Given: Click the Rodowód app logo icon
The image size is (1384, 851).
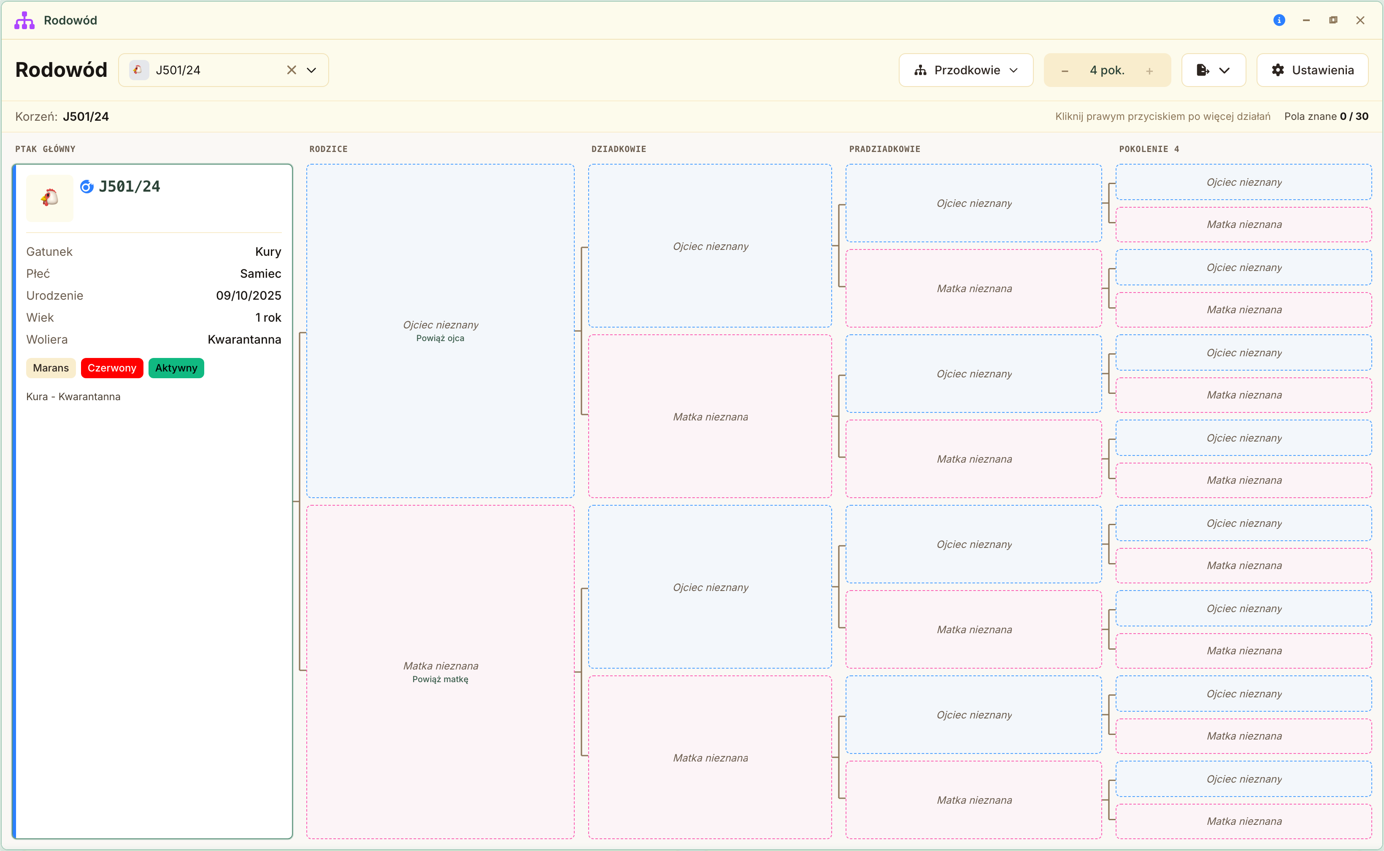Looking at the screenshot, I should click(24, 20).
